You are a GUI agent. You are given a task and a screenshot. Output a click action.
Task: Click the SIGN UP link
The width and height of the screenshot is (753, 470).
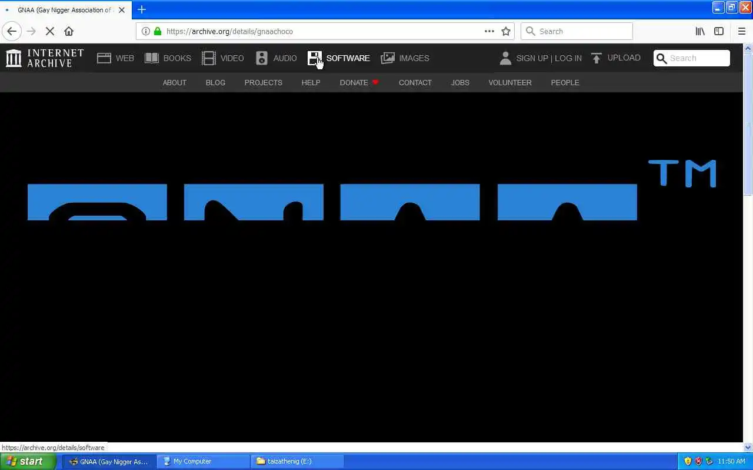point(532,58)
